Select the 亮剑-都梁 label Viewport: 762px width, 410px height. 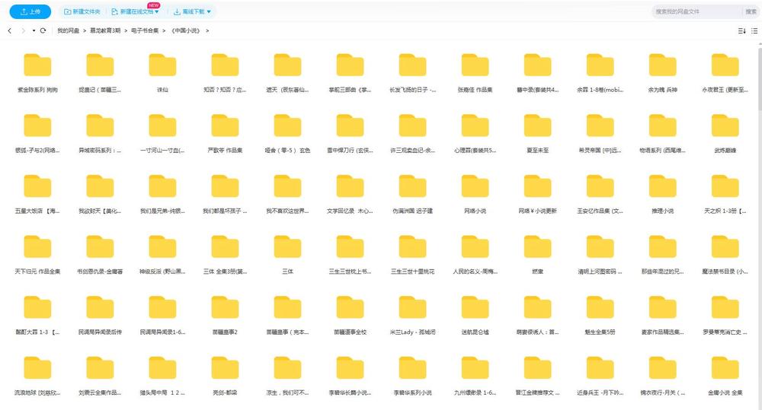pos(225,393)
